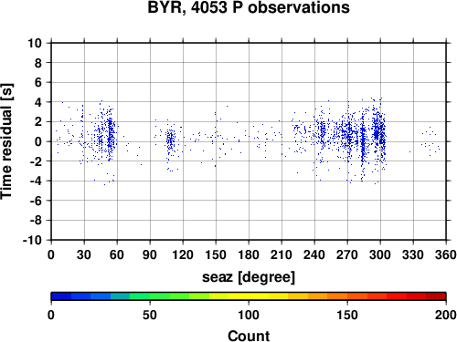Click the y-axis tick label "-10"
Image resolution: width=457 pixels, height=342 pixels.
coord(32,240)
